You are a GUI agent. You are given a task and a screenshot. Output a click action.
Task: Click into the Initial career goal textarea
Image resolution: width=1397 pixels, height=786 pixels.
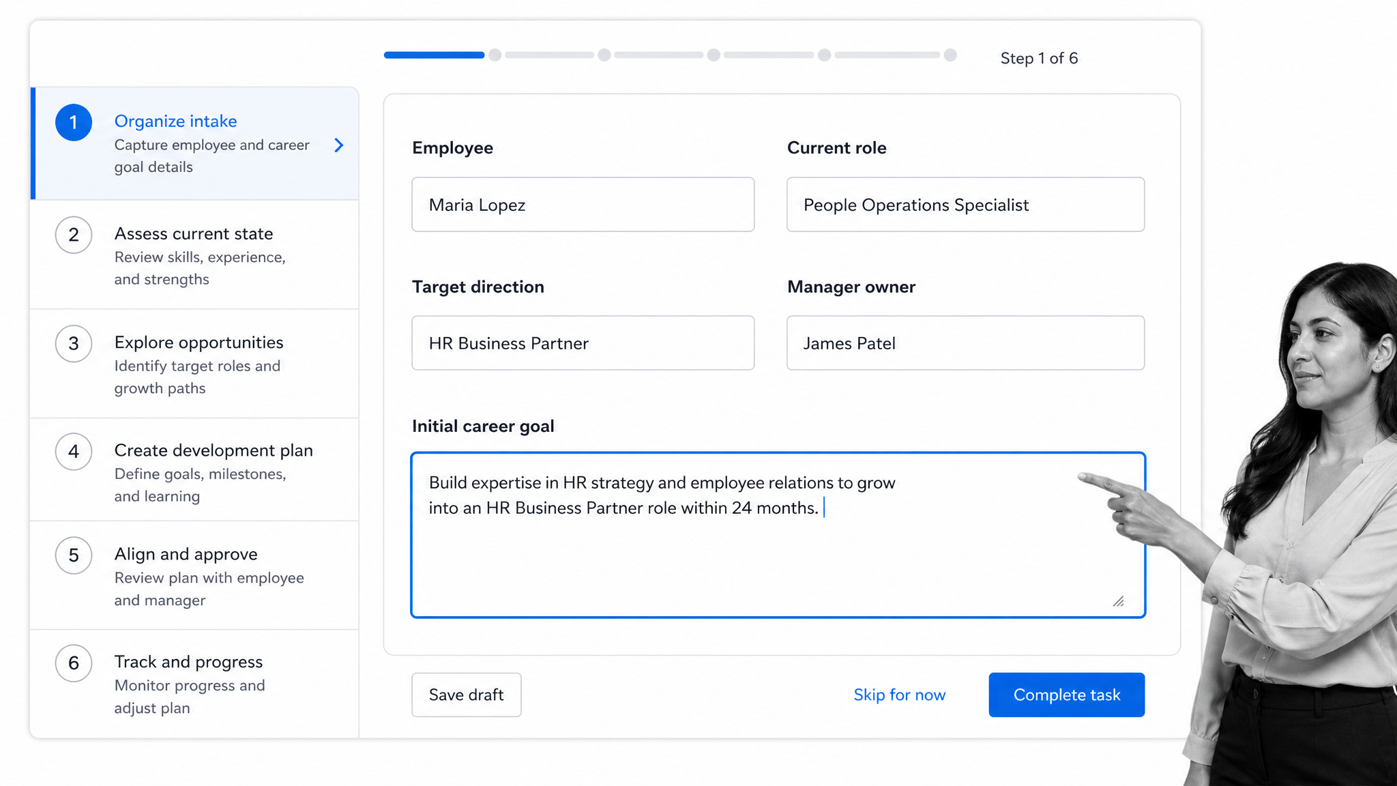(778, 535)
